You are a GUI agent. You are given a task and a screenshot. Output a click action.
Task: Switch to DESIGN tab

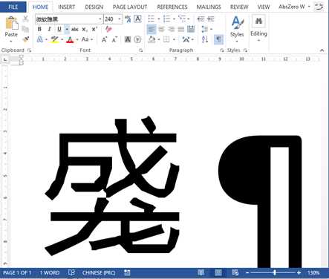[x=94, y=7]
